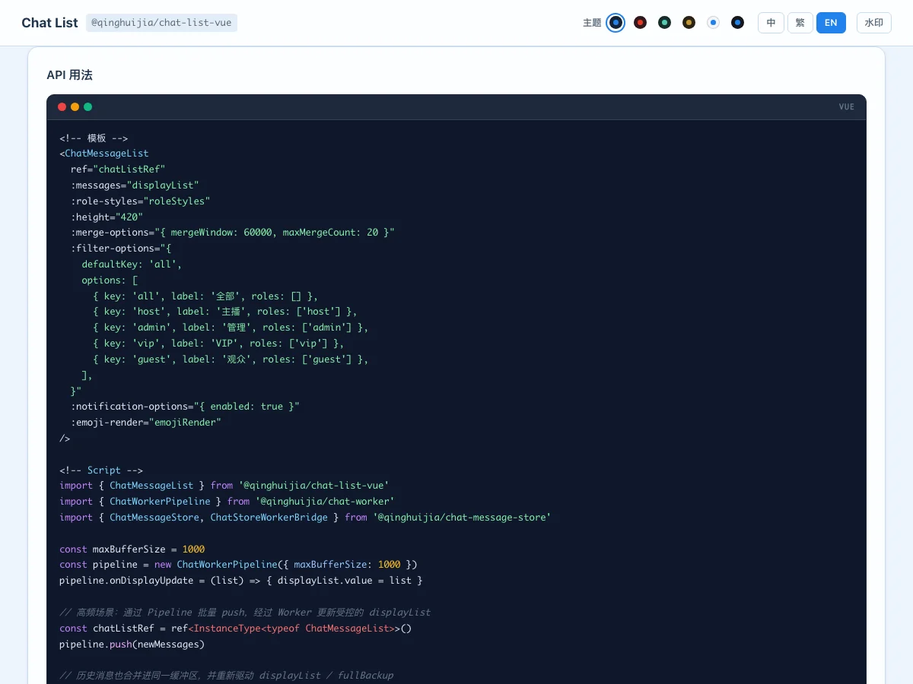This screenshot has height=684, width=913.
Task: Select the EN language button
Action: 831,23
